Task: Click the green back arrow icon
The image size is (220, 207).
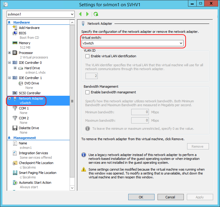Action: (x=80, y=14)
